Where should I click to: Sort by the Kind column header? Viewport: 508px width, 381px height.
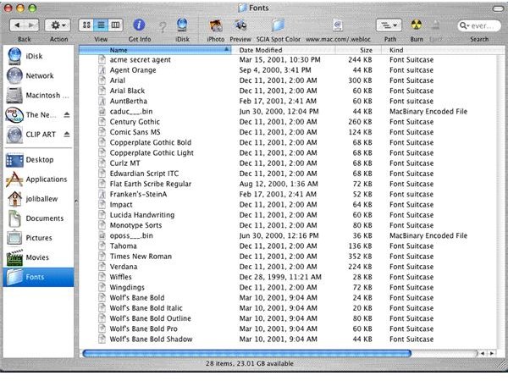point(442,50)
